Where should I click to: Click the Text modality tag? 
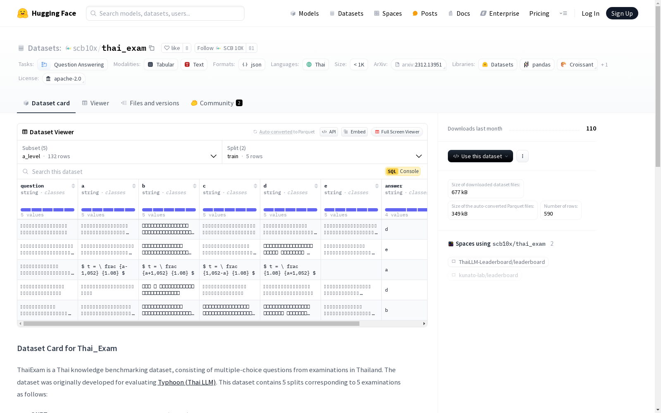[194, 64]
